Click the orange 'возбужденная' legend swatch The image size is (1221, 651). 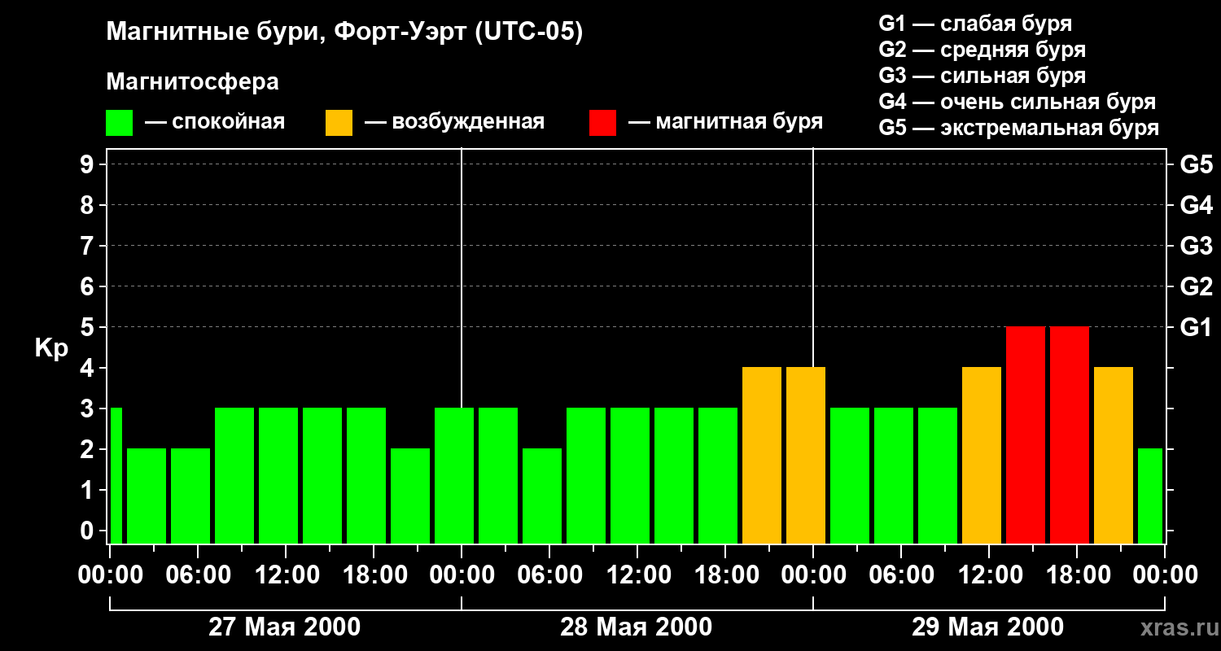pyautogui.click(x=339, y=123)
